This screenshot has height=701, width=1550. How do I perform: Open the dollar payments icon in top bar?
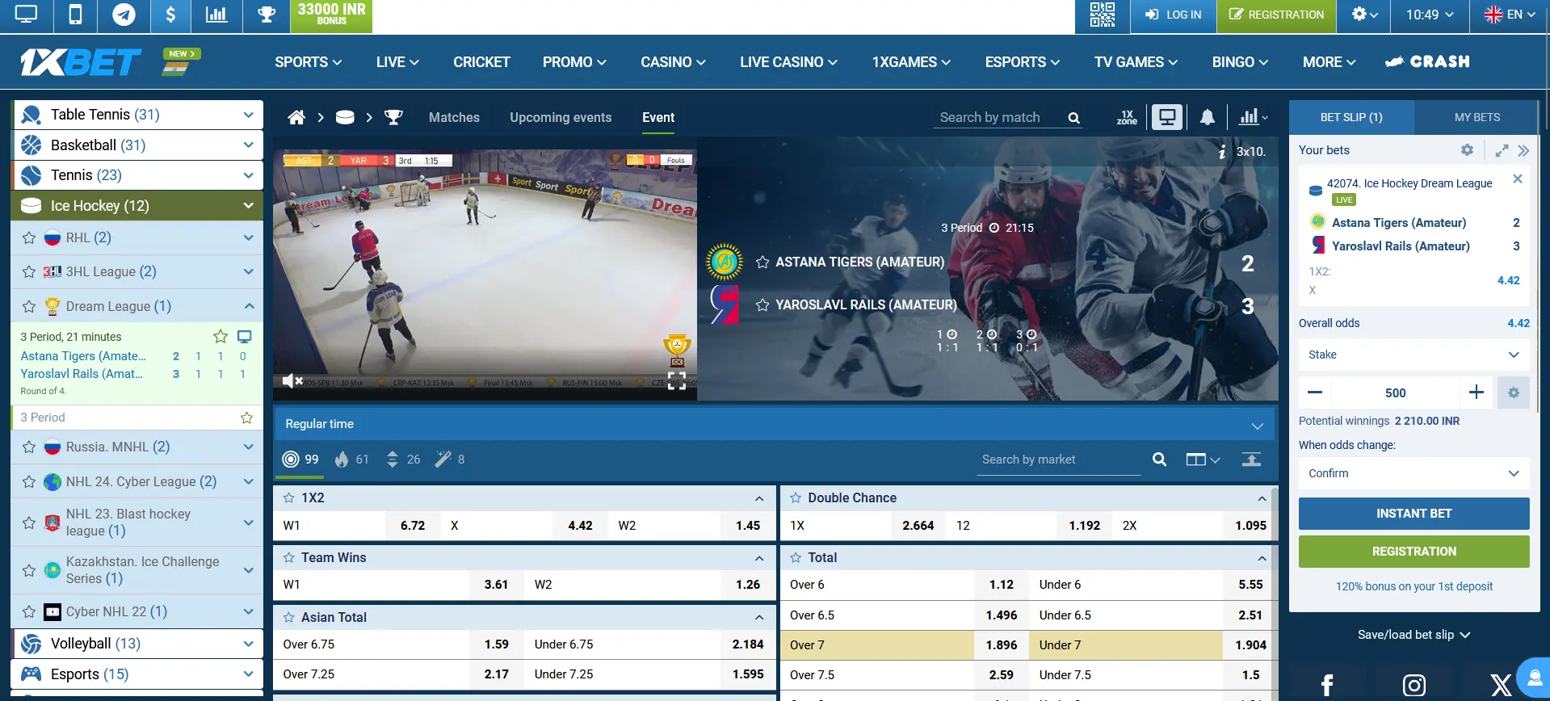point(170,15)
